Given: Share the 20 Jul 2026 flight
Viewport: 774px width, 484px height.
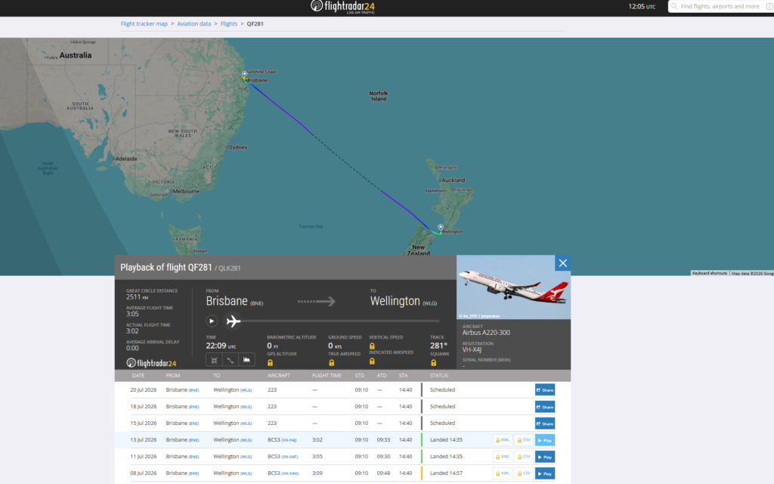Looking at the screenshot, I should (x=545, y=390).
